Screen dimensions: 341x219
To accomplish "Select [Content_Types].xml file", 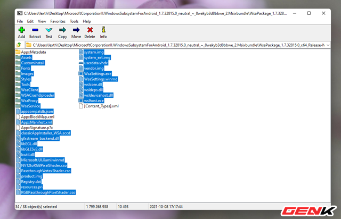I will (99, 106).
